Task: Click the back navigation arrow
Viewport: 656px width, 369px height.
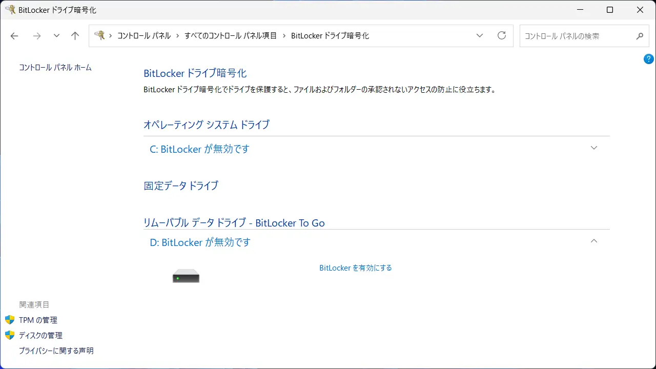Action: coord(14,36)
